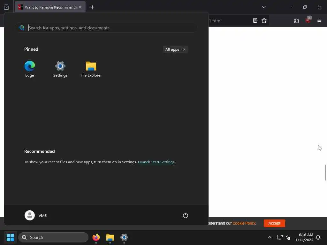Open the Firefox hamburger menu
The width and height of the screenshot is (327, 245).
[x=319, y=20]
